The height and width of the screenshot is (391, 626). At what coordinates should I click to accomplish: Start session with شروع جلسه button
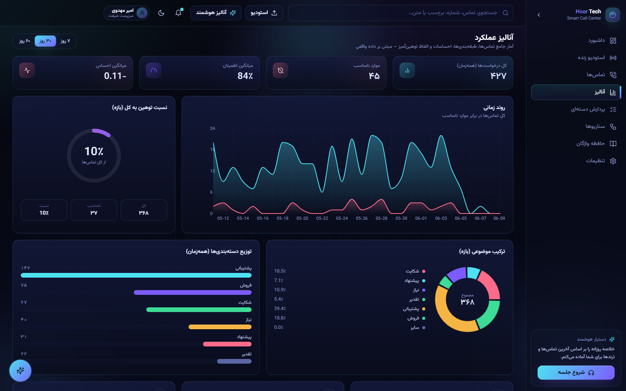576,373
